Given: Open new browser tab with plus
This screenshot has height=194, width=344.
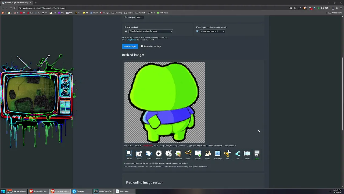Looking at the screenshot, I should click(35, 3).
